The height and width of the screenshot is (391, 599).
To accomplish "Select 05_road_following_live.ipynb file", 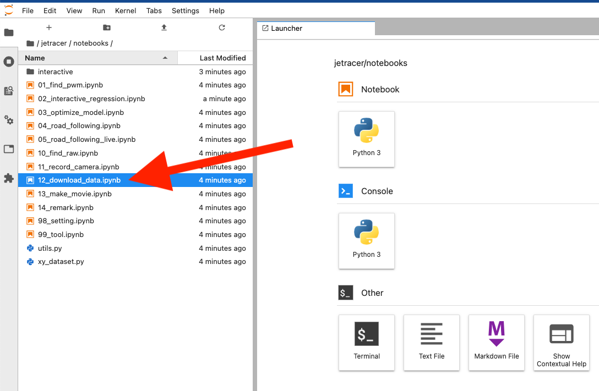I will [x=135, y=140].
